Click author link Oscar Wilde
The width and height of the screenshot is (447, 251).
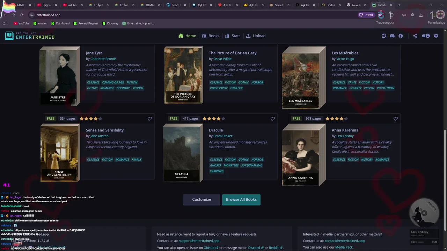click(222, 59)
